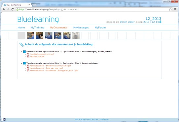Click the address bar URL field
The height and width of the screenshot is (122, 179).
point(93,9)
